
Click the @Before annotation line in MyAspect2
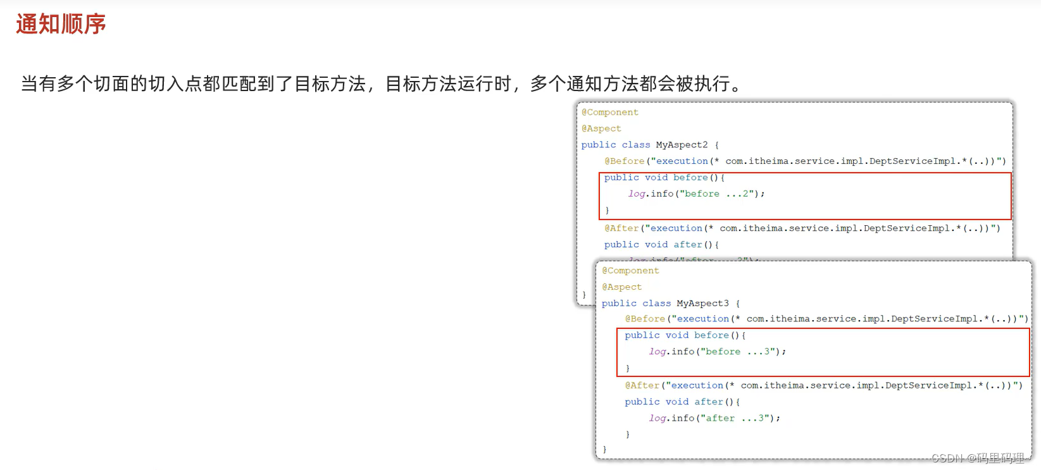pos(805,161)
